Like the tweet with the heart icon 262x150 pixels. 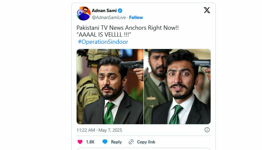click(x=80, y=142)
